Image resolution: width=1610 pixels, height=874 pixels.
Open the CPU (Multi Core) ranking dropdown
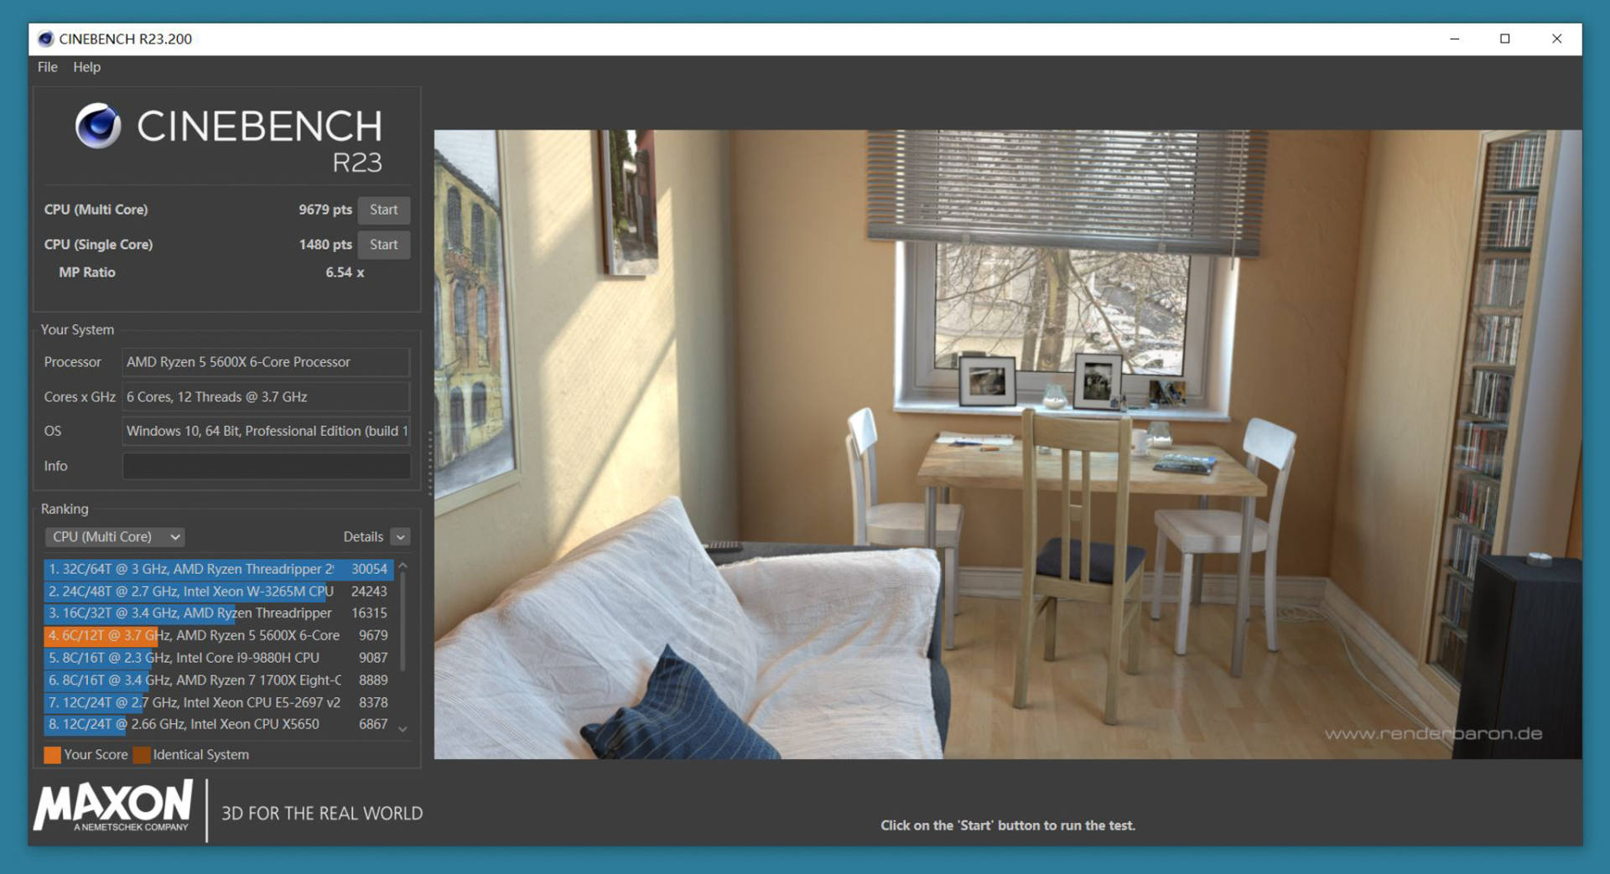click(x=115, y=537)
